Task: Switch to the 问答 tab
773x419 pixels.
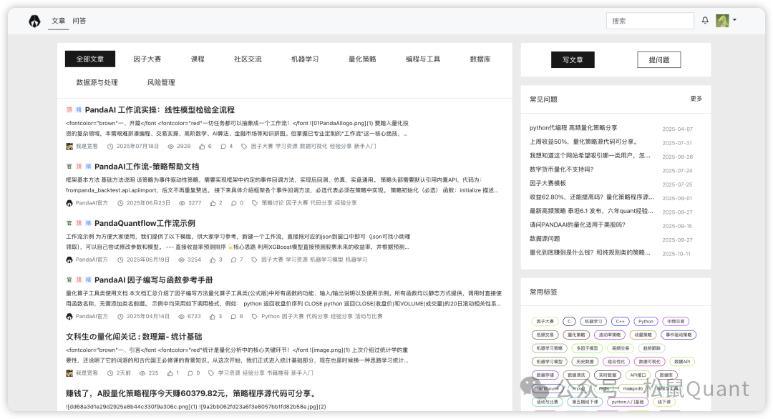Action: [79, 21]
